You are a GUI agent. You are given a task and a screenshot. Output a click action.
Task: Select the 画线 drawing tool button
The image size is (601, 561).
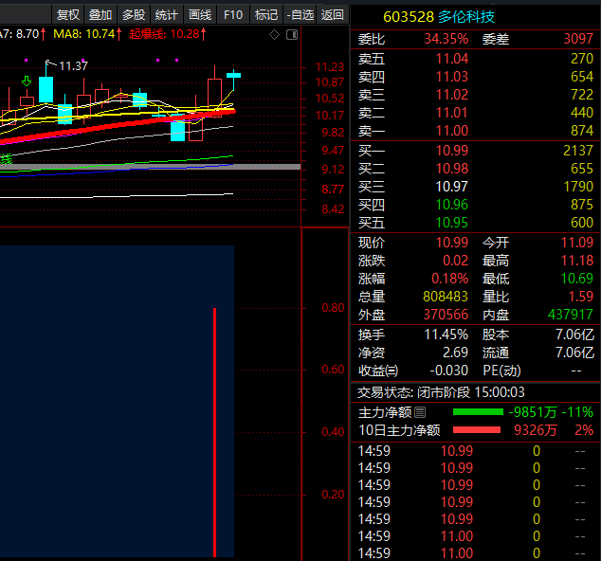[x=200, y=14]
